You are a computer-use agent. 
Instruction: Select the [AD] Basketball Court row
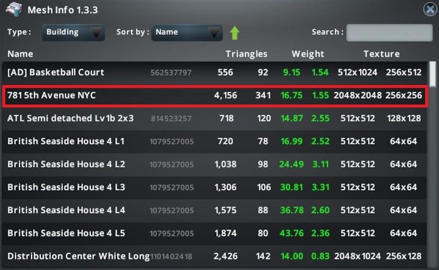pyautogui.click(x=55, y=72)
